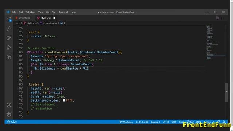
Task: Open the Manage gear icon
Action: coord(9,115)
